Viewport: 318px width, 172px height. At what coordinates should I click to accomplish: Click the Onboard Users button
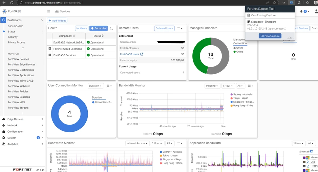[164, 28]
